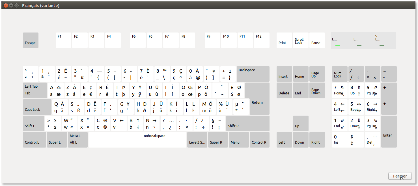
Task: Click the V left arrow key
Action: click(x=118, y=123)
